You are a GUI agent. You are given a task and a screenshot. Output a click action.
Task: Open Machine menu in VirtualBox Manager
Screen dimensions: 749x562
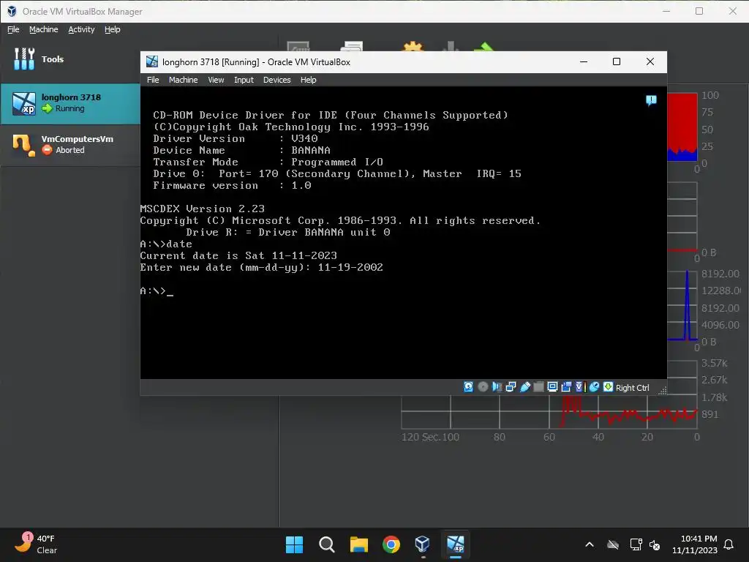[x=43, y=29]
